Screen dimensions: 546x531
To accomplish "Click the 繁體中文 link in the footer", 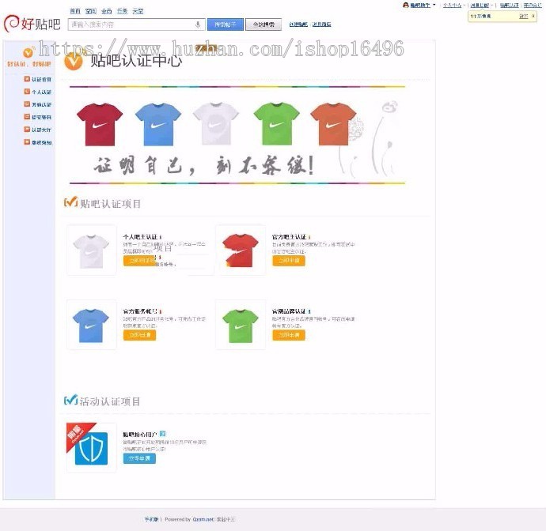I will point(226,519).
